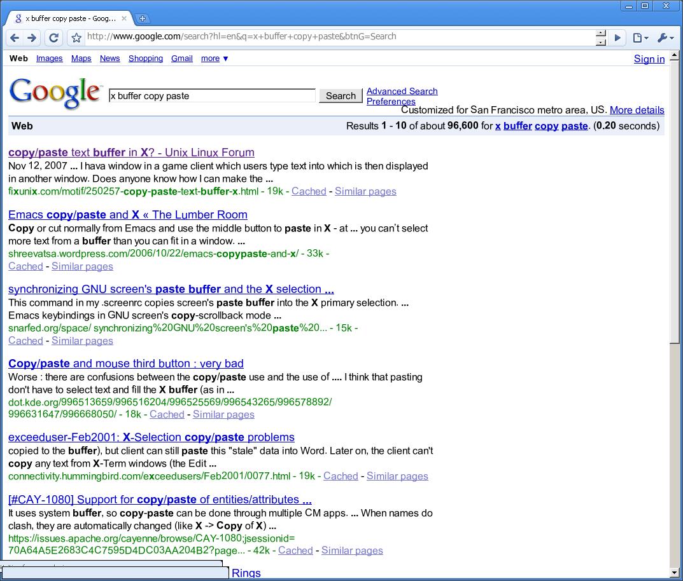The width and height of the screenshot is (683, 581).
Task: Open 'Copy/paste and mouse third button : very bad'
Action: [x=126, y=364]
